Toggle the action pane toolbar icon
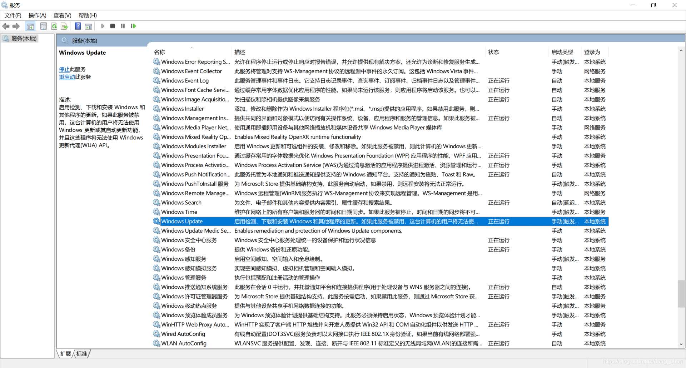This screenshot has width=686, height=368. (88, 26)
